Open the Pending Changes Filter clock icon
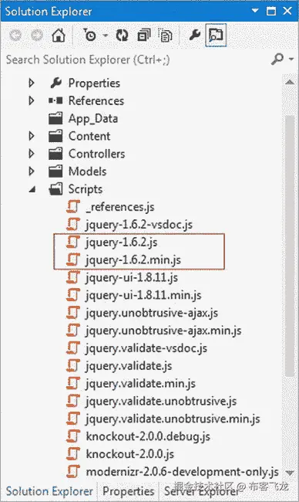This screenshot has height=502, width=299. click(x=89, y=35)
